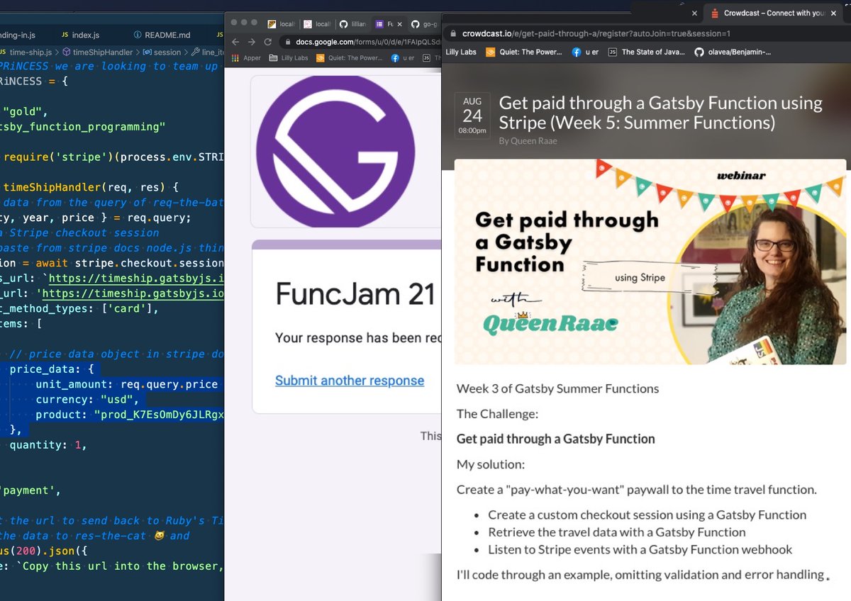Click time-ship.js in the editor breadcrumb
The width and height of the screenshot is (851, 601).
tap(31, 52)
